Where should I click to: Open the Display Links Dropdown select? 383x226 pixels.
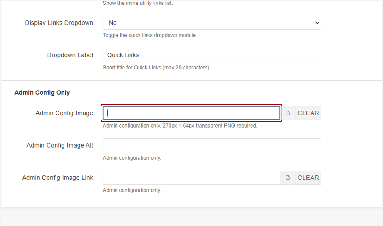[x=212, y=23]
